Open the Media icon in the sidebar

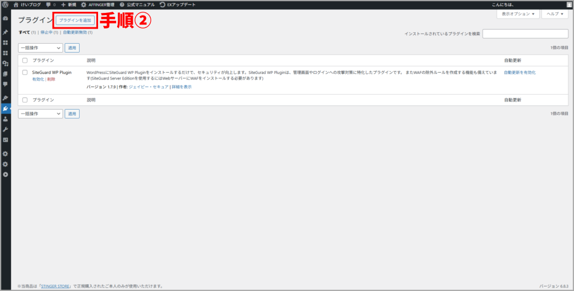point(6,63)
